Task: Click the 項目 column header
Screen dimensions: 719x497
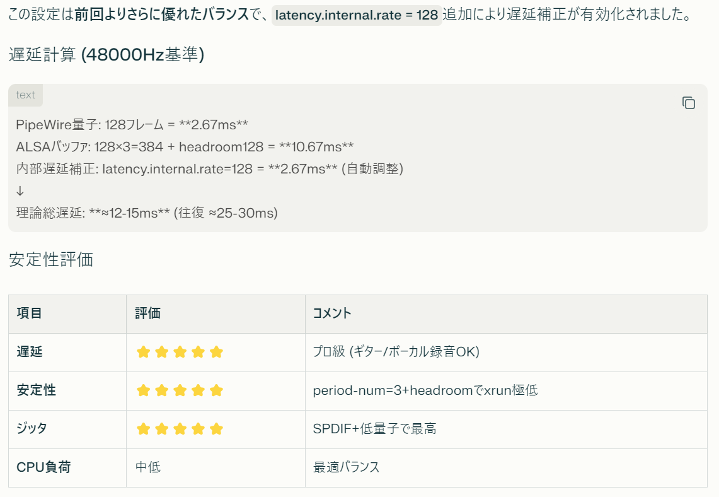Action: tap(29, 313)
